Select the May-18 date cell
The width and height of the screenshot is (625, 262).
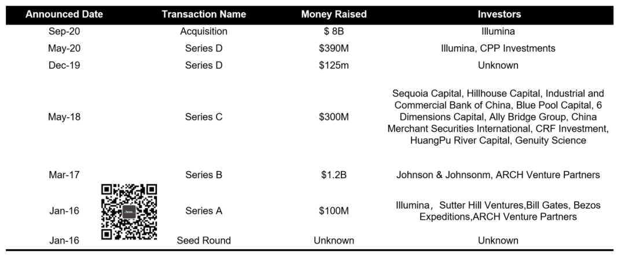coord(64,117)
